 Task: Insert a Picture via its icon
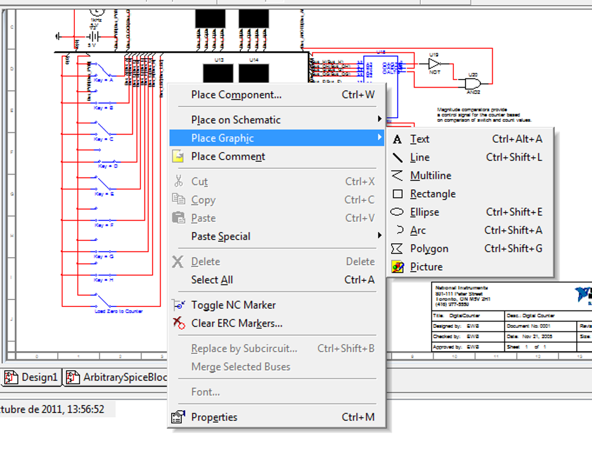(x=398, y=267)
